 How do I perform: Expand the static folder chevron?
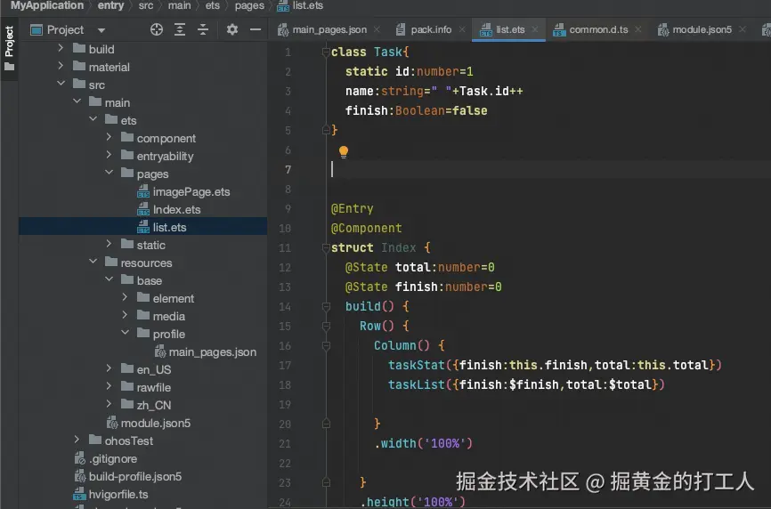tap(109, 244)
